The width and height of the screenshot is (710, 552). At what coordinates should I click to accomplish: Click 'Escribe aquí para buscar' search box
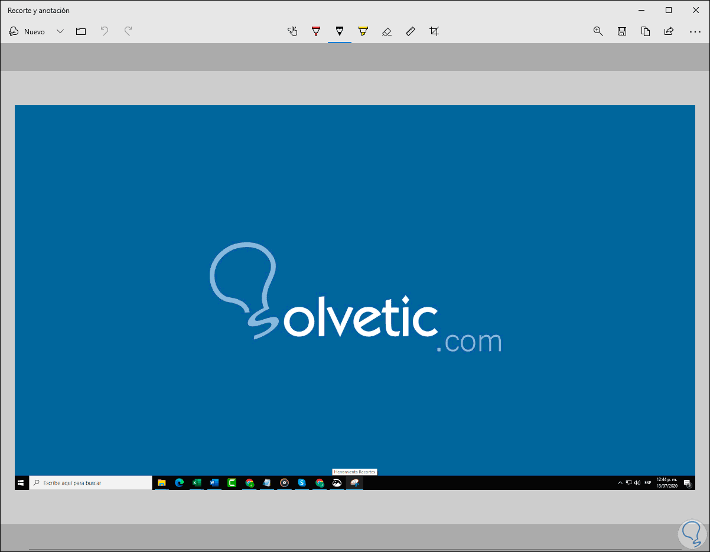tap(90, 483)
